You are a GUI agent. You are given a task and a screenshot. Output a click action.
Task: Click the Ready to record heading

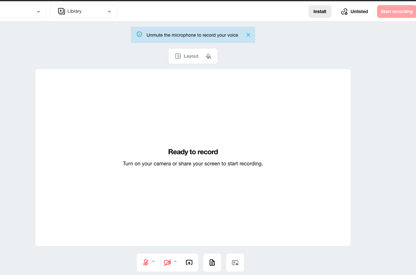193,152
